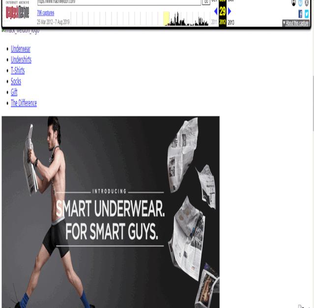Close the Wayback toolbar
Image resolution: width=314 pixels, height=308 pixels.
pos(307,2)
